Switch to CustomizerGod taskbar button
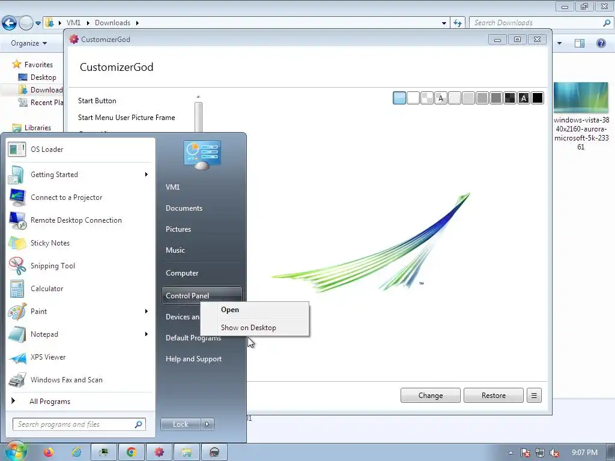This screenshot has height=461, width=615. point(159,453)
